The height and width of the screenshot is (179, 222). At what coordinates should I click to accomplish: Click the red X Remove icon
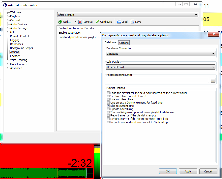(x=80, y=22)
